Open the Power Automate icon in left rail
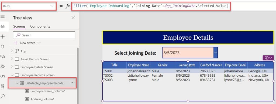The image size is (276, 104). tap(2, 66)
